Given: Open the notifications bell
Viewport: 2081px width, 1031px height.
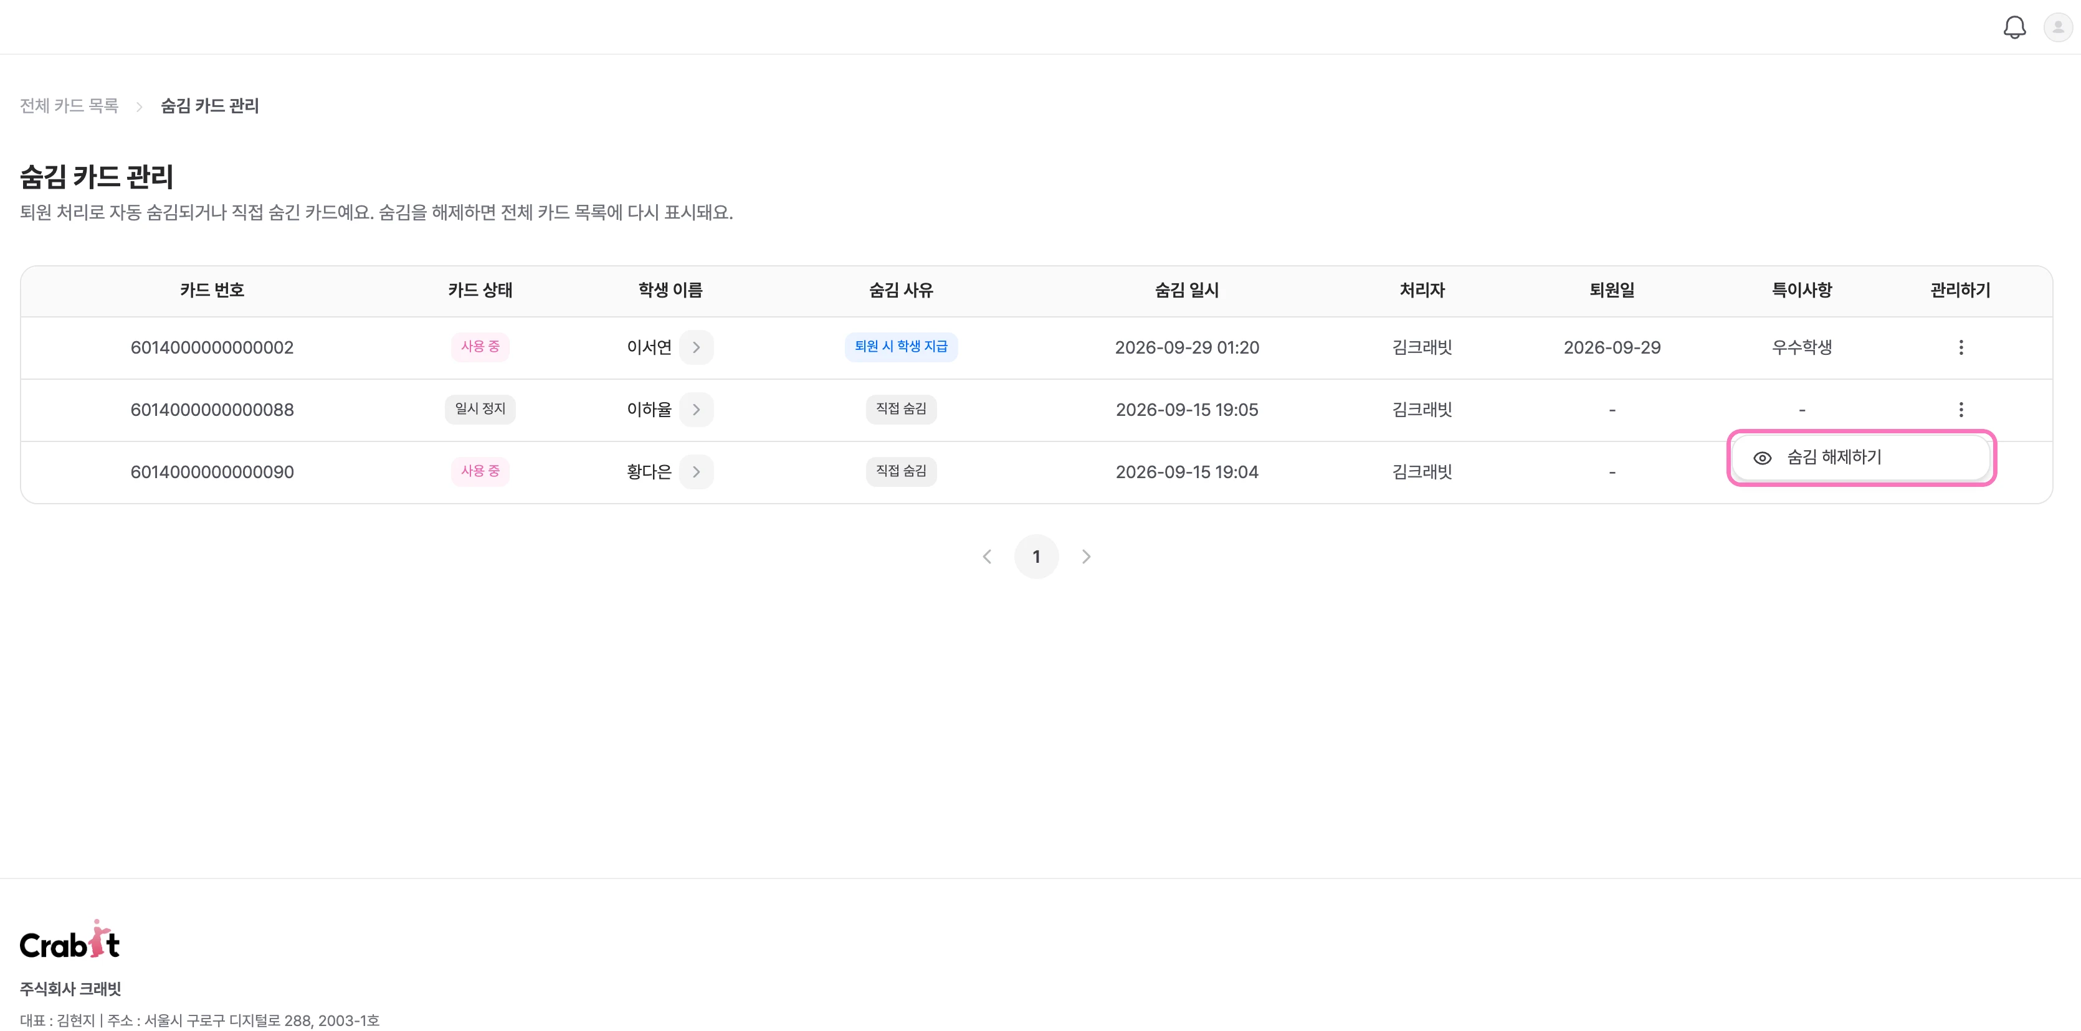Looking at the screenshot, I should [2014, 27].
